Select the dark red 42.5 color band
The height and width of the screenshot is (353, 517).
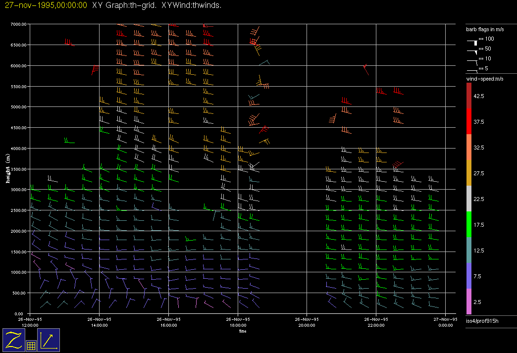coord(469,96)
